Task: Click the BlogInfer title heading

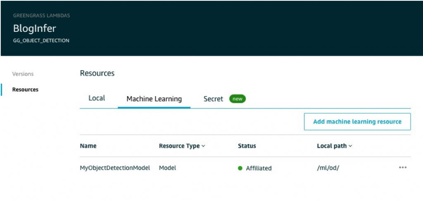Action: [35, 29]
